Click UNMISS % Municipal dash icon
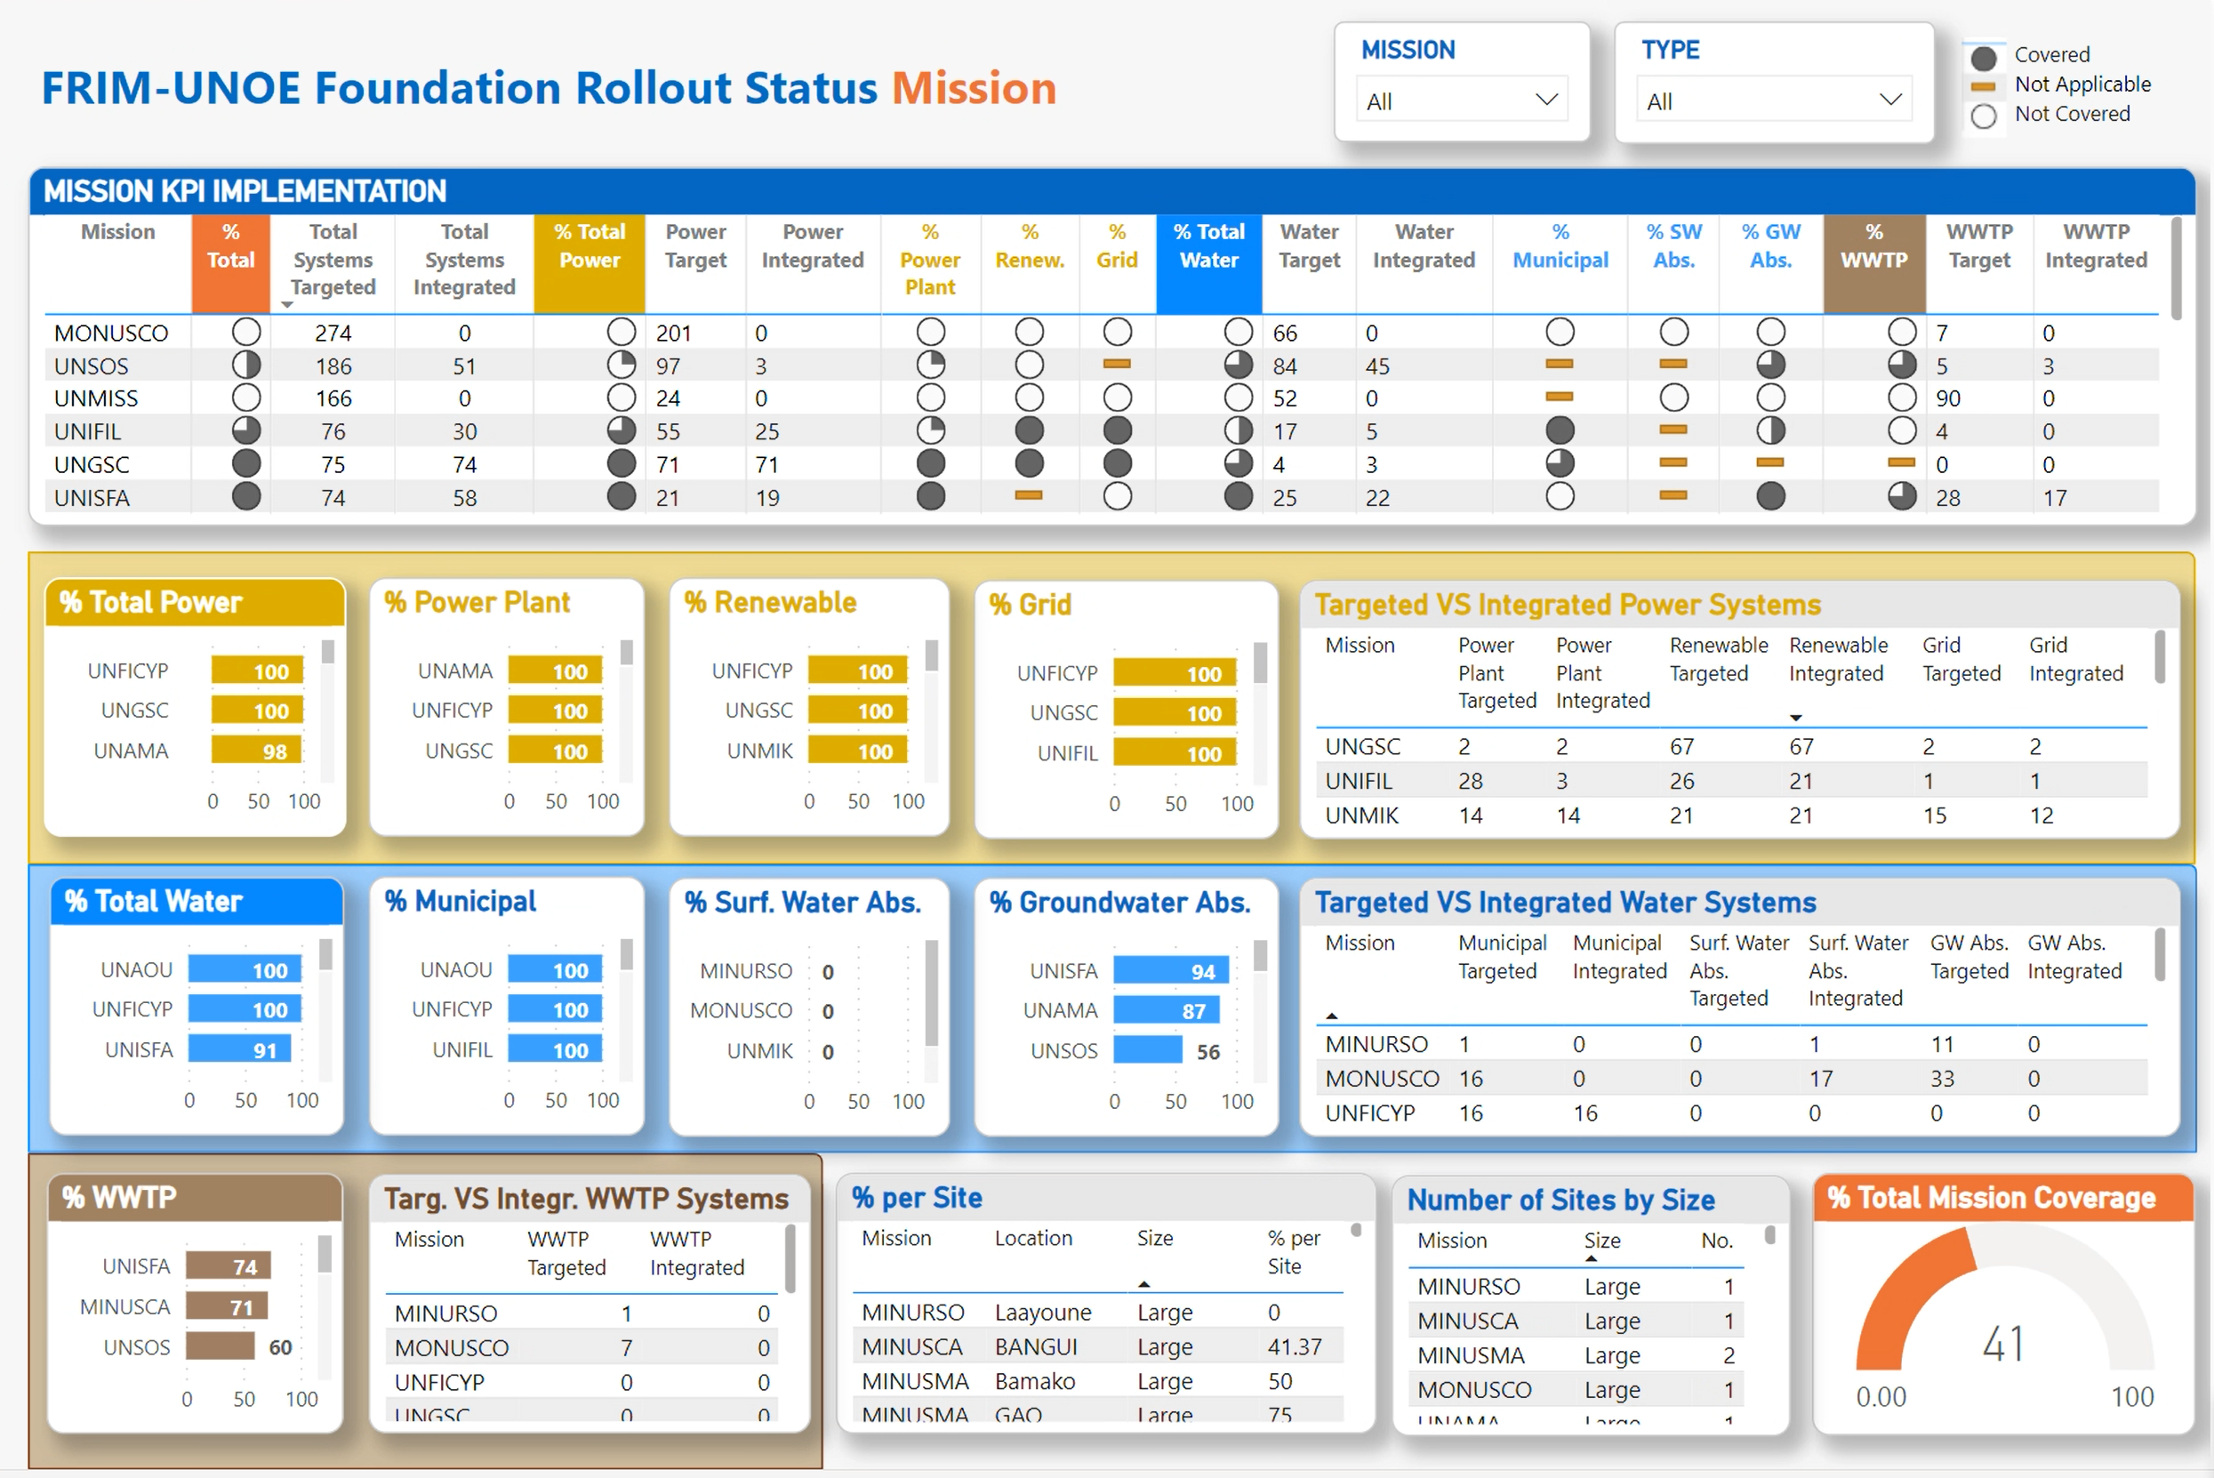This screenshot has height=1478, width=2214. tap(1560, 397)
